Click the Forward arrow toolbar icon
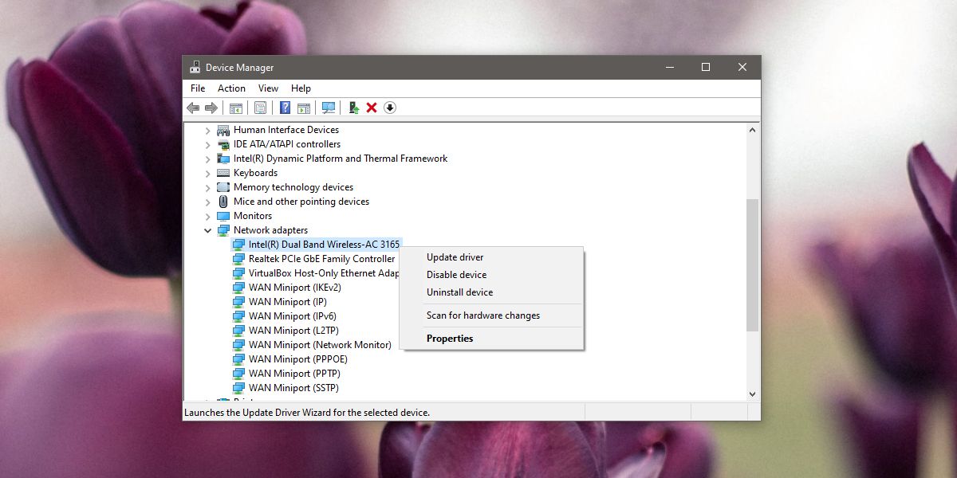957x478 pixels. click(x=211, y=108)
